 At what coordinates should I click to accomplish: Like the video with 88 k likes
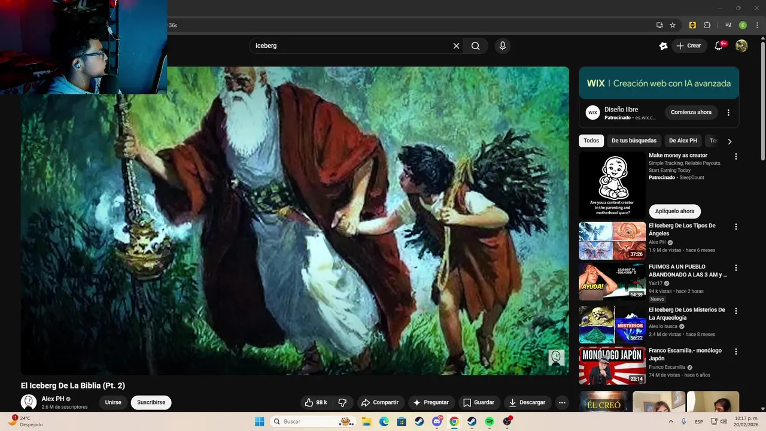[x=316, y=402]
